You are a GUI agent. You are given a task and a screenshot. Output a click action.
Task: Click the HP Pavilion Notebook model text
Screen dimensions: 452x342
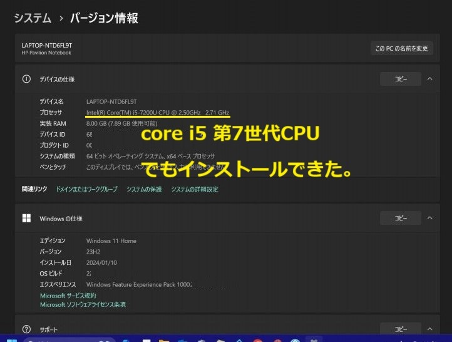[46, 53]
